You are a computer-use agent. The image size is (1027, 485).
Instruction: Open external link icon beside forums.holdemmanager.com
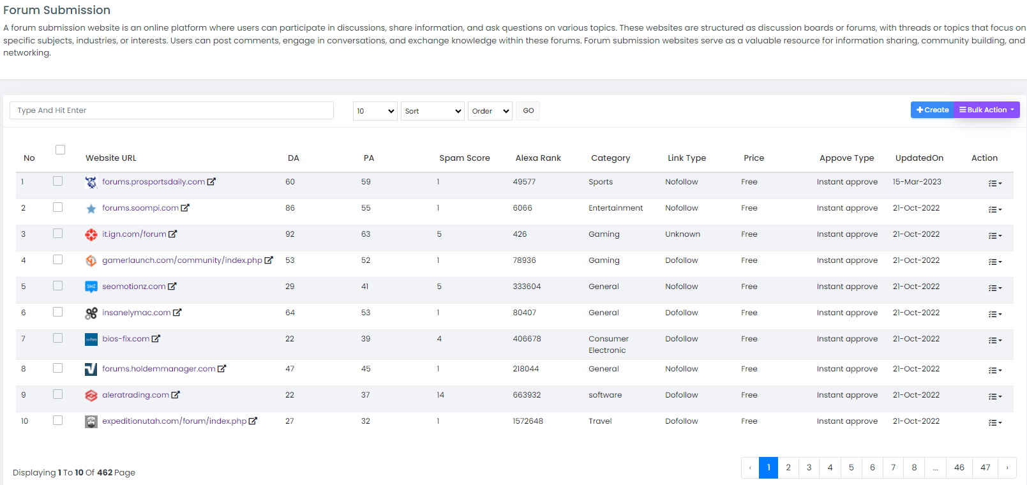(221, 369)
